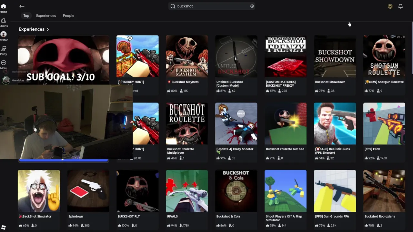Click the RIVALS title link
413x232 pixels.
(x=172, y=217)
